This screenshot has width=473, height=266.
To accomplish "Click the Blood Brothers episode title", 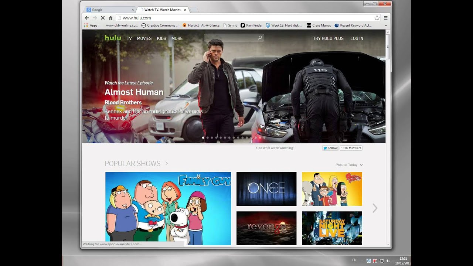I will click(123, 102).
